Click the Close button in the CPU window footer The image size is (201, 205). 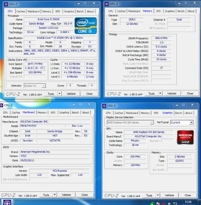89,94
